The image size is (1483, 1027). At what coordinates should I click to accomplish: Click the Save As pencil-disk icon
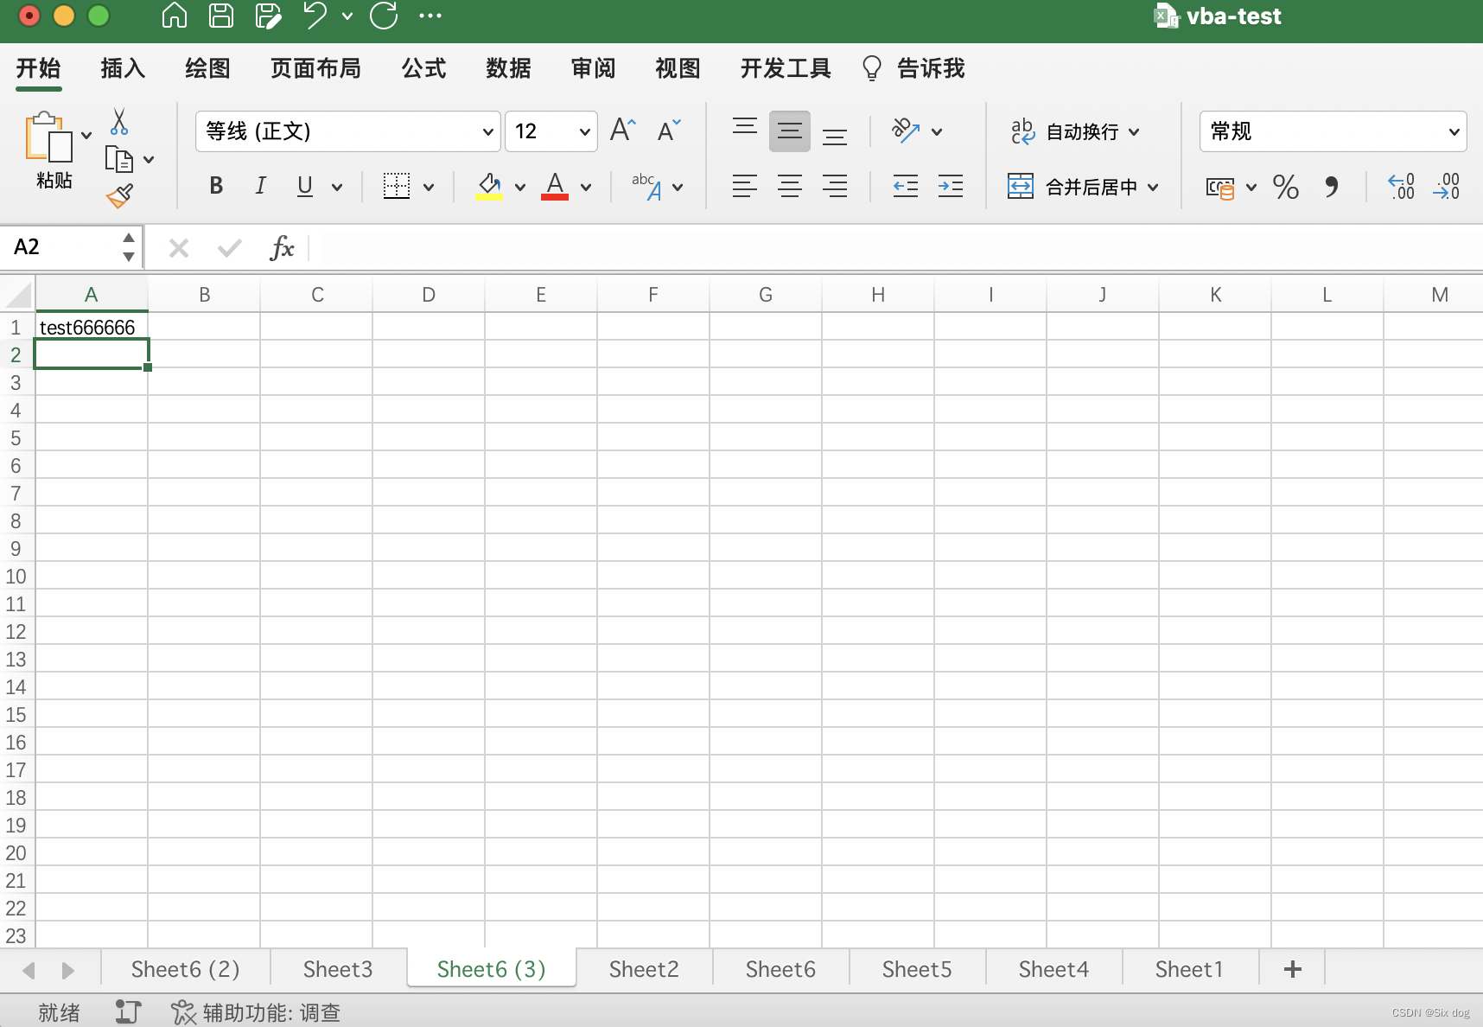(x=269, y=16)
